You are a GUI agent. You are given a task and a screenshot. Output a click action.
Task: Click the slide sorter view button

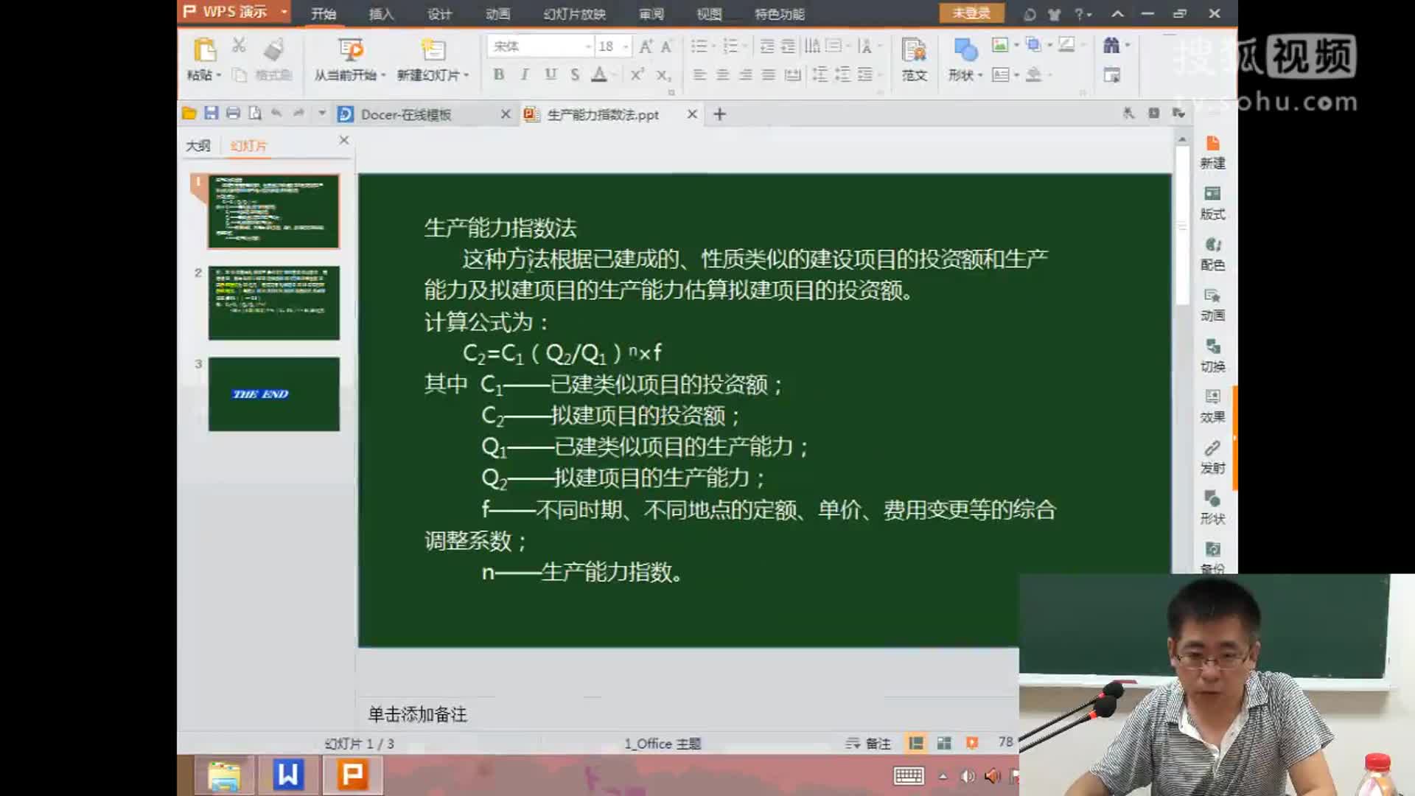coord(944,743)
